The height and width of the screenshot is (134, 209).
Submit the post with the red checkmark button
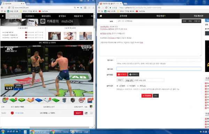click(147, 95)
